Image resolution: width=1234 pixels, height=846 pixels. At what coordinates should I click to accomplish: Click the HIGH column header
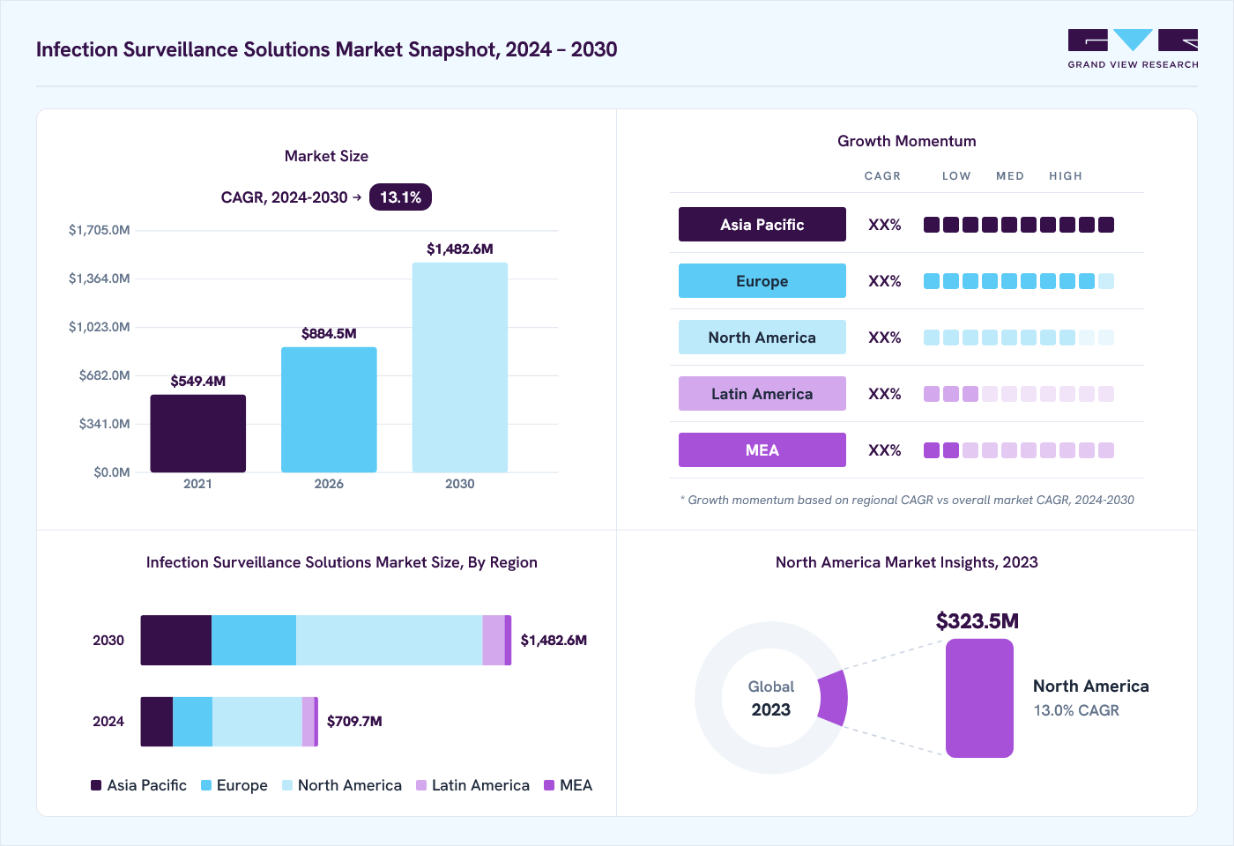1066,176
